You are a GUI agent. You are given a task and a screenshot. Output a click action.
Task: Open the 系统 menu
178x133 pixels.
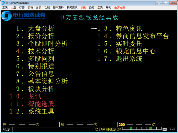(5, 8)
